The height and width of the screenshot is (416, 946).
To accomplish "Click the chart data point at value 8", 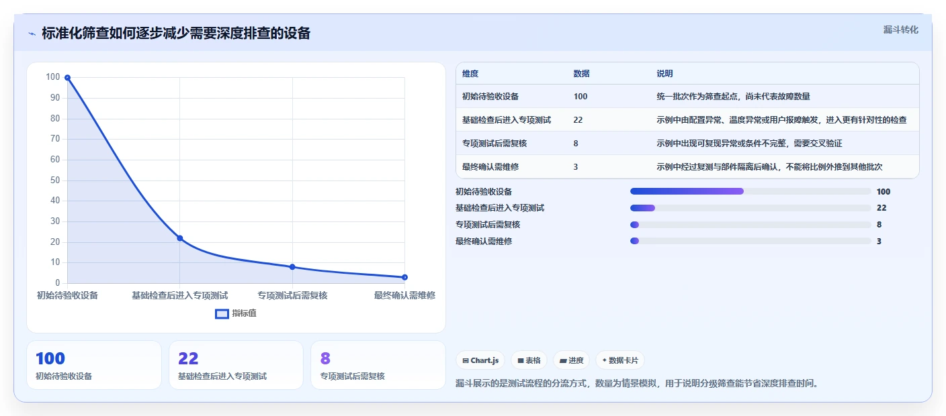I will coord(292,267).
